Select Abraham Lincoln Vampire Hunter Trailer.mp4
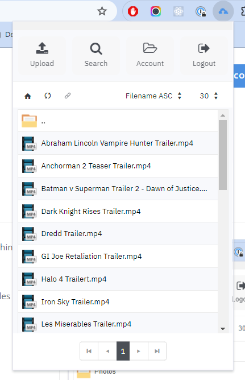 118,143
